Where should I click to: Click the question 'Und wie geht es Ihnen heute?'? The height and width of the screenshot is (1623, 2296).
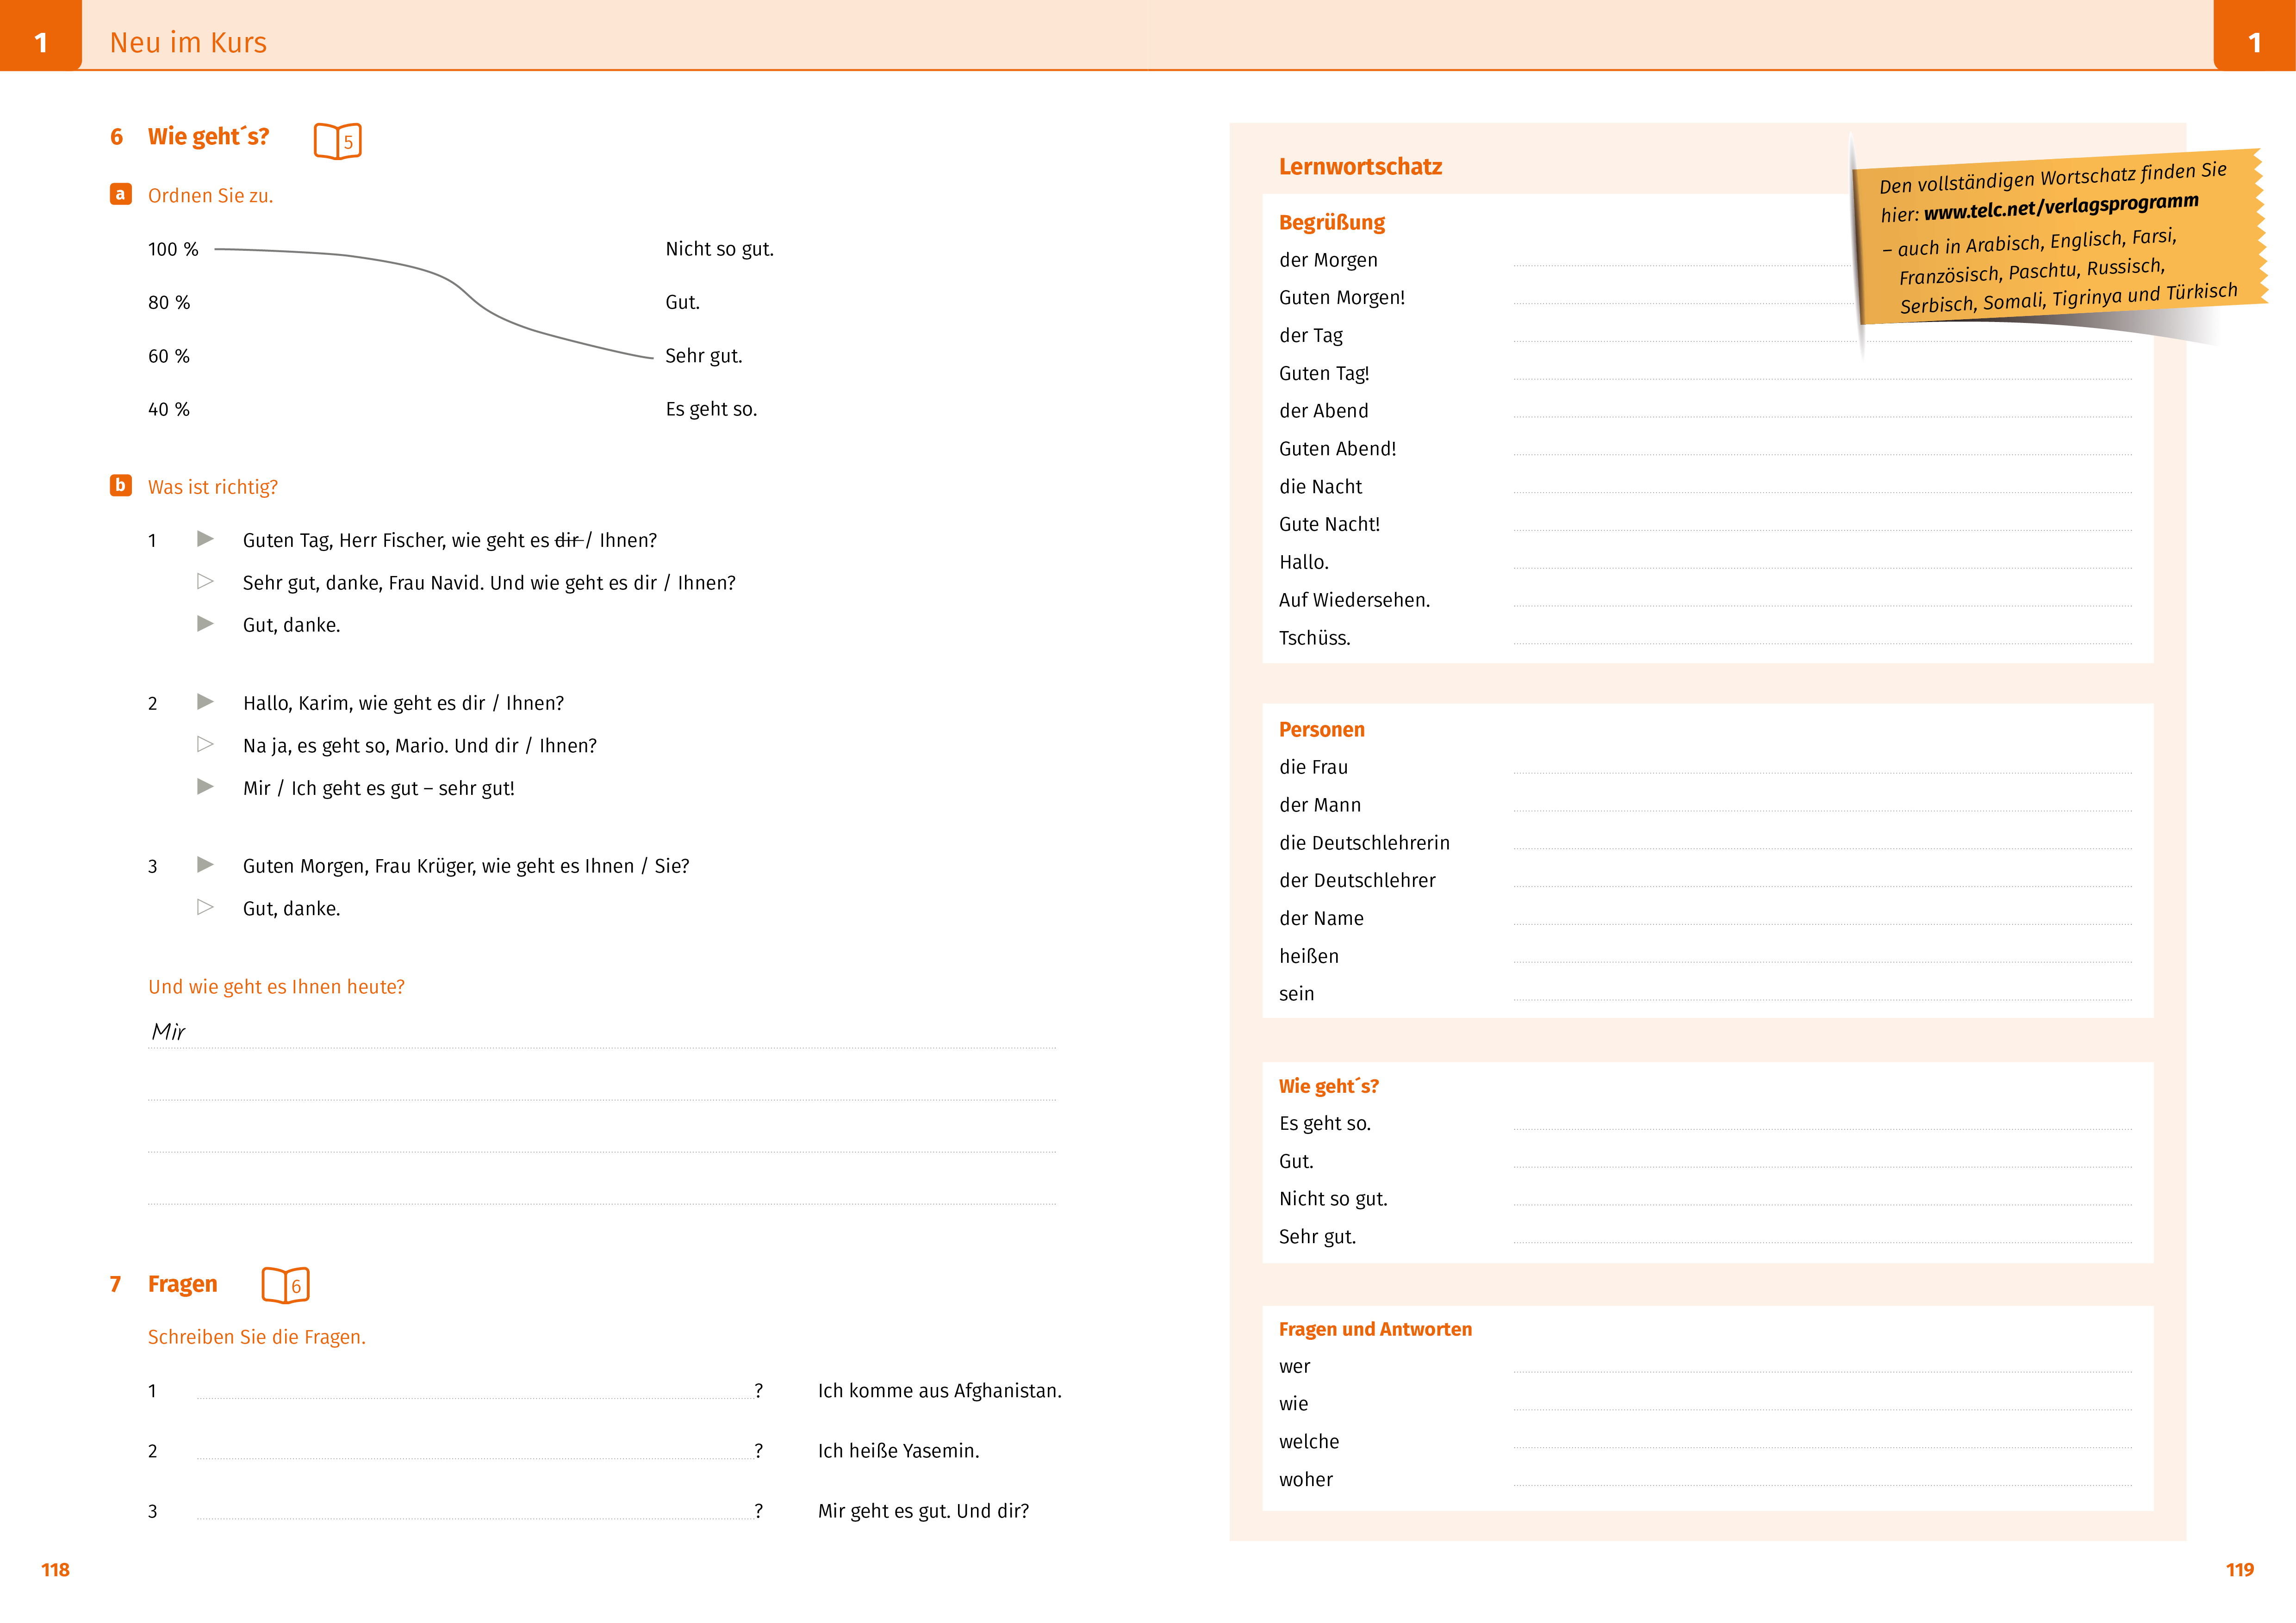[277, 987]
